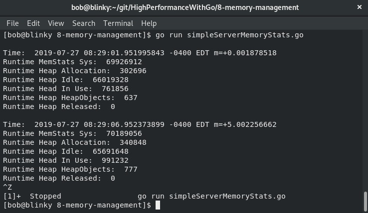Open the Terminal menu
The image size is (368, 213).
pos(118,23)
